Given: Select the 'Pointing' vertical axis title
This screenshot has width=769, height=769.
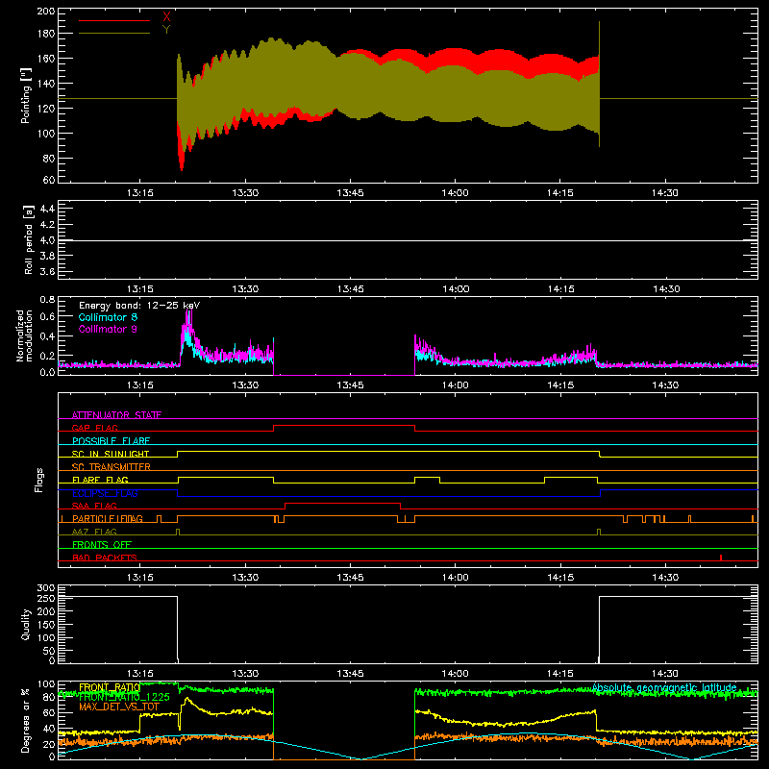Looking at the screenshot, I should [x=26, y=95].
